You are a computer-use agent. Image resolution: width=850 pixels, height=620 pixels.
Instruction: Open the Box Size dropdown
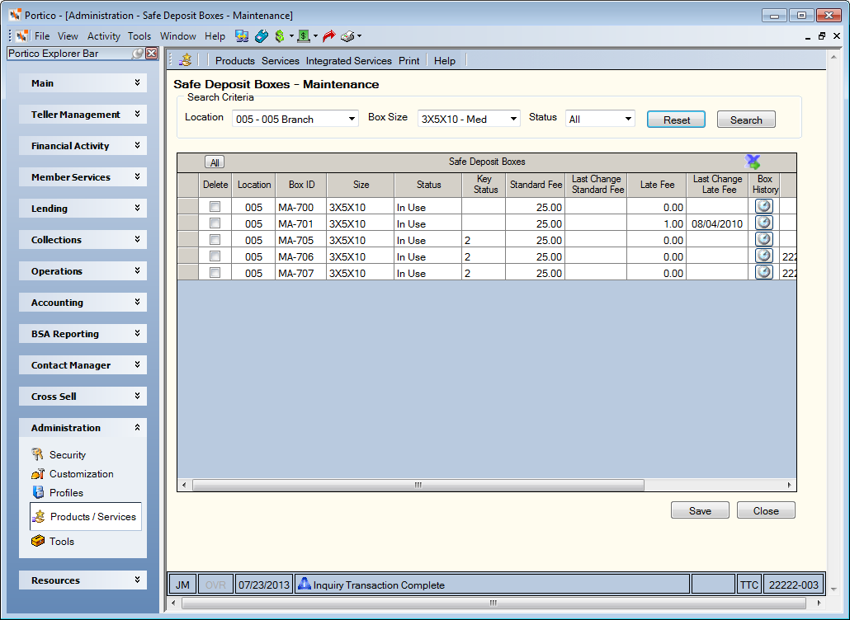[x=469, y=119]
